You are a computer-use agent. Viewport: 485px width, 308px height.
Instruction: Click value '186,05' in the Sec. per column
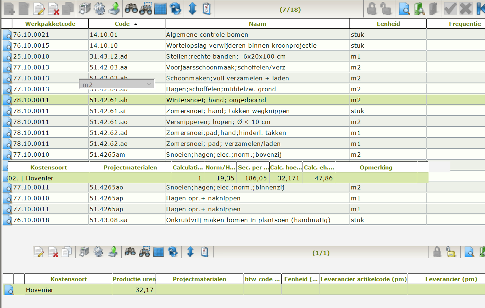point(253,178)
